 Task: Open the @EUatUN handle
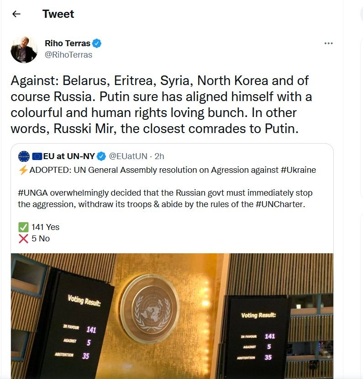point(128,156)
